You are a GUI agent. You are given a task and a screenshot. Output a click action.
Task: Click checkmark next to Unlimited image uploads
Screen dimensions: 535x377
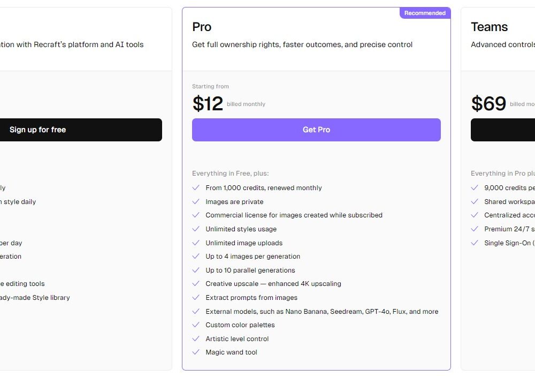196,243
